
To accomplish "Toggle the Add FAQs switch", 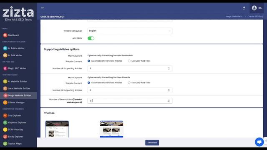I will pos(91,38).
